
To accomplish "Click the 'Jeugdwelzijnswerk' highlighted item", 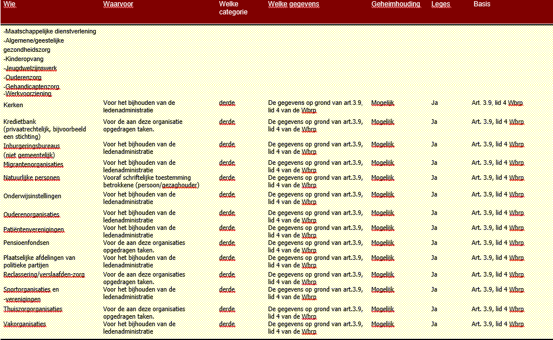I will click(x=31, y=68).
